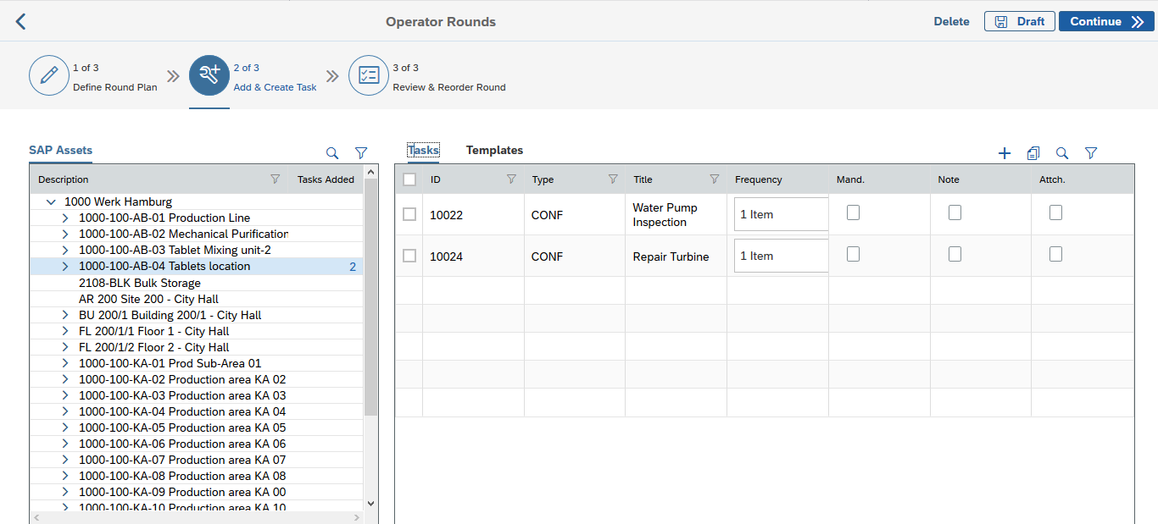This screenshot has width=1158, height=524.
Task: Expand FL 200/1/1 Floor 1 - City Hall
Action: pyautogui.click(x=65, y=331)
